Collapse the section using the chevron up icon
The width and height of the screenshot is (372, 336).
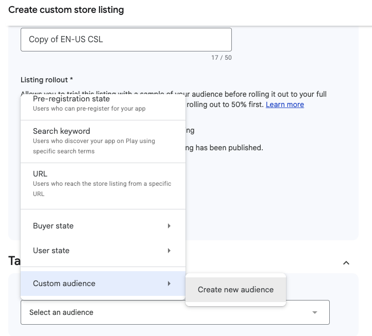[x=346, y=263]
